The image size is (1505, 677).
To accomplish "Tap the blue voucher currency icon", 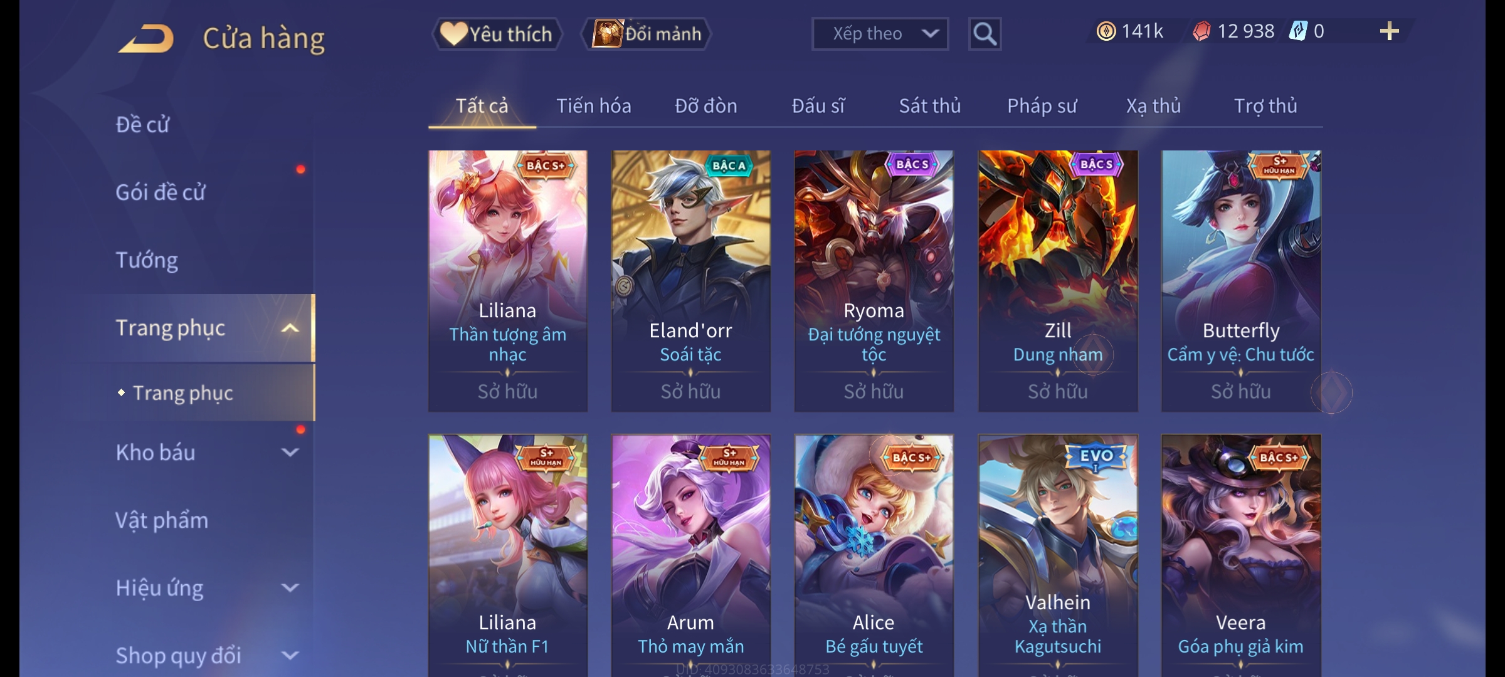I will [1297, 31].
